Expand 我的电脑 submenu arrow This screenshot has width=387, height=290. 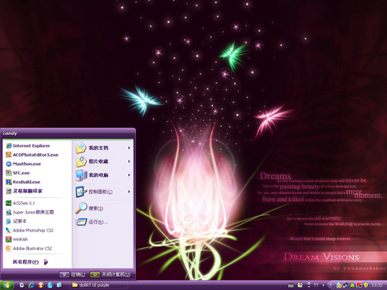129,175
